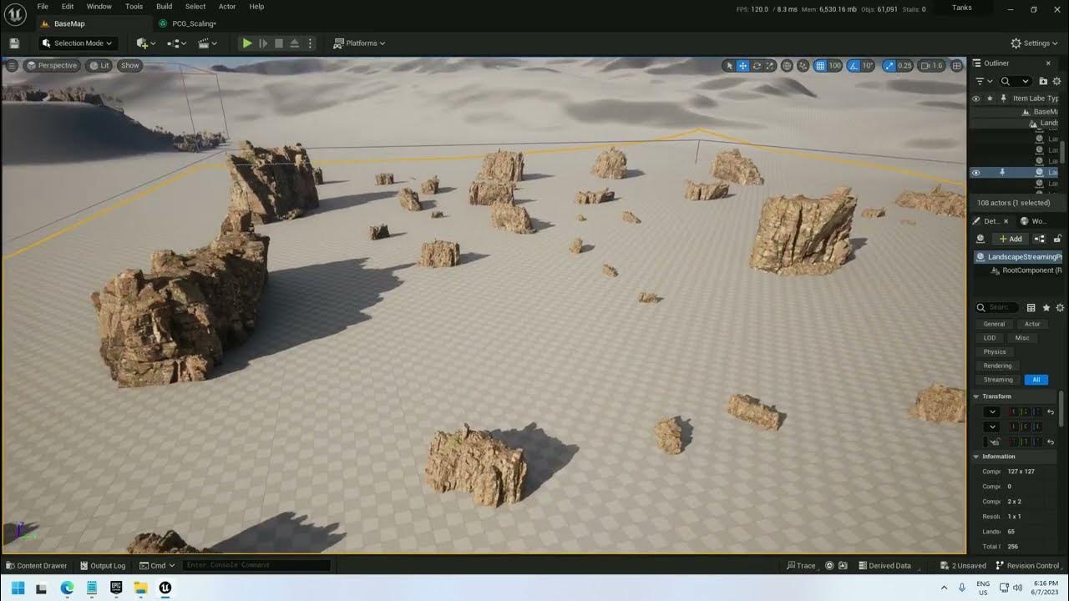
Task: Switch to the PCG_Scaling tab
Action: pos(194,23)
